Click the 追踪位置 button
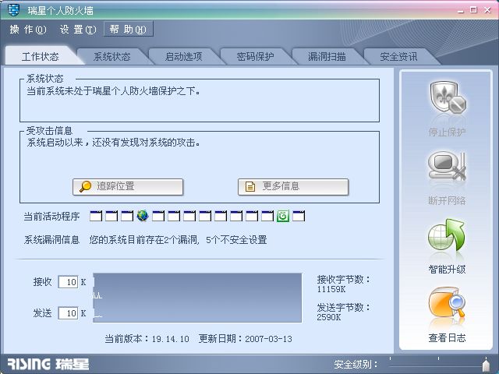The image size is (499, 374). coord(128,186)
